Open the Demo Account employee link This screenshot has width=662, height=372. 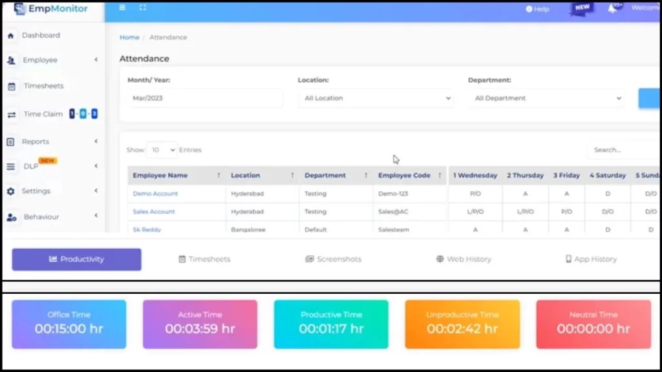click(155, 194)
